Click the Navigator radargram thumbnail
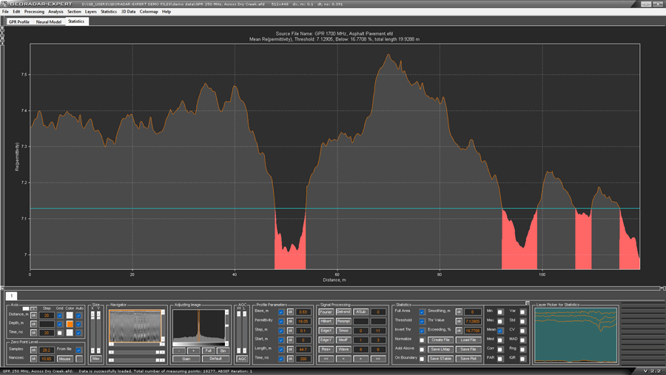 (x=135, y=327)
